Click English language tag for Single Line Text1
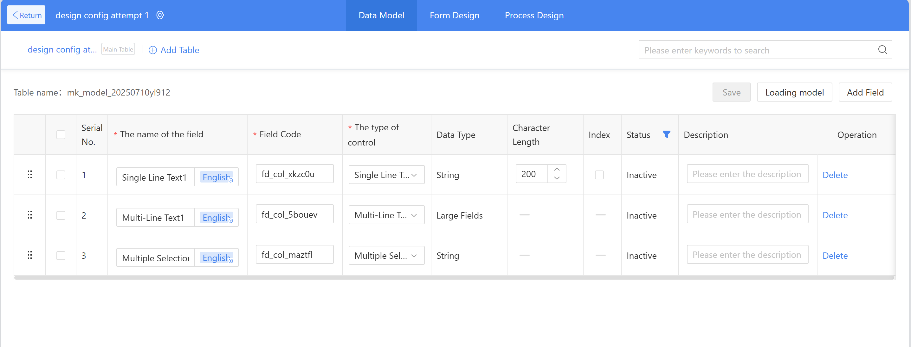This screenshot has width=911, height=347. click(x=216, y=177)
